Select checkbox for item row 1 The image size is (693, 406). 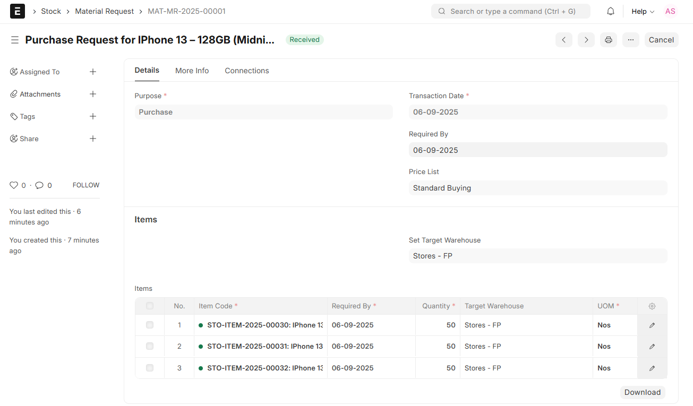150,325
